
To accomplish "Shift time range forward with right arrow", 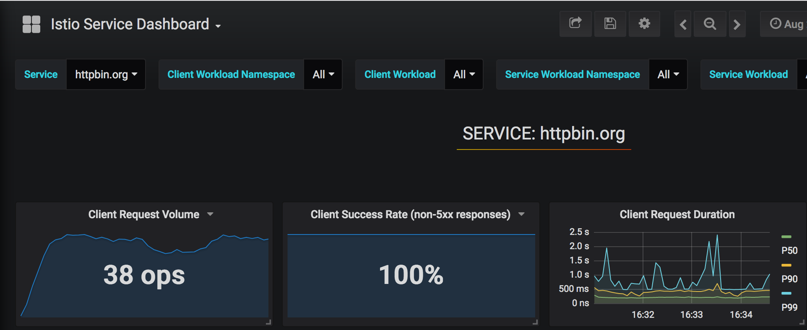I will pos(737,24).
